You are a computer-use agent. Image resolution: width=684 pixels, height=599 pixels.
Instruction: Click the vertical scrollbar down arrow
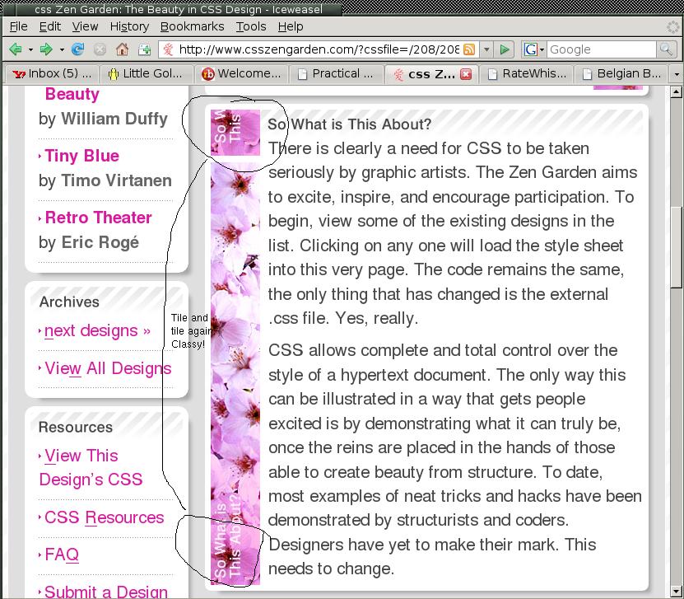click(x=676, y=591)
